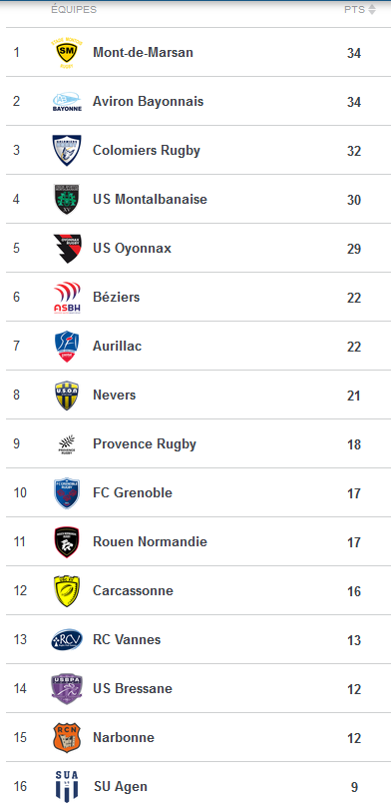Open the Narbonne team link

tap(124, 737)
